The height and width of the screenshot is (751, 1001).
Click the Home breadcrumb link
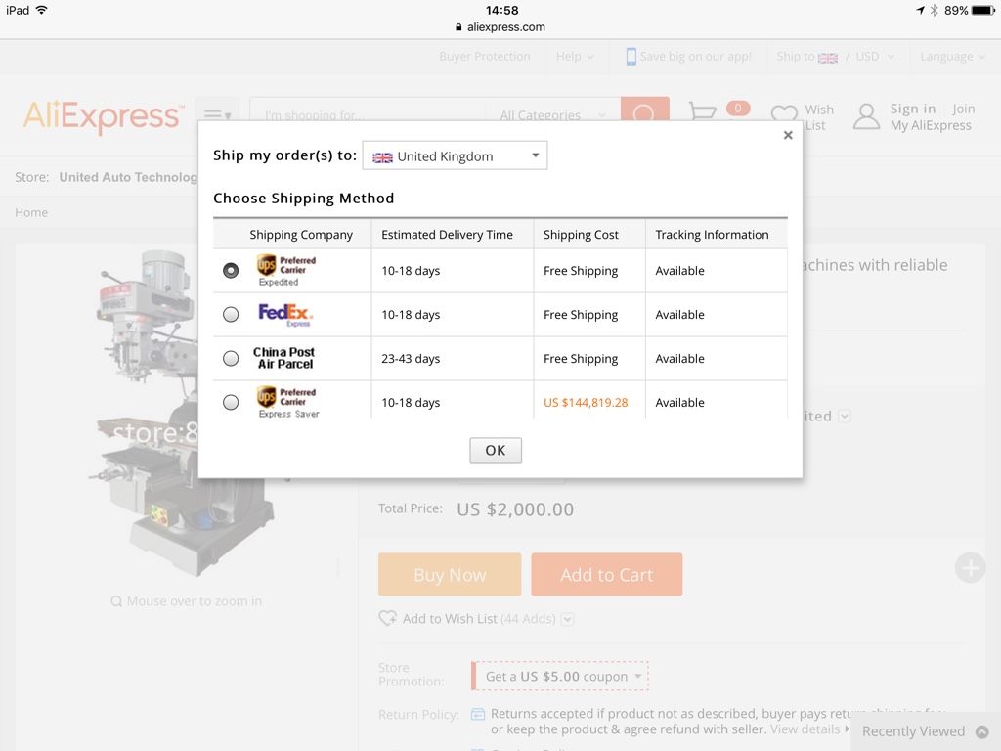[x=31, y=212]
